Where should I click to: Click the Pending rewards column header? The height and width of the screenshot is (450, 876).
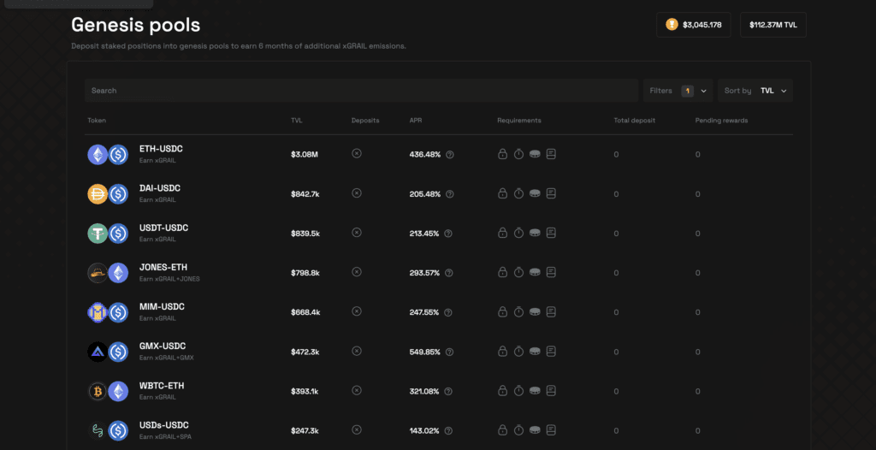(721, 121)
